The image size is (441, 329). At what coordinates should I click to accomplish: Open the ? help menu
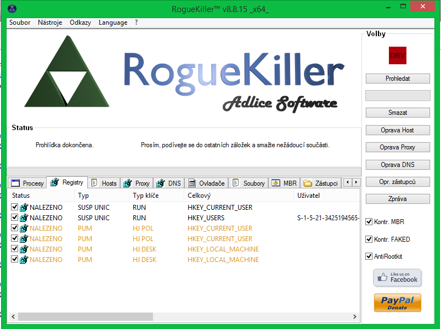(137, 23)
